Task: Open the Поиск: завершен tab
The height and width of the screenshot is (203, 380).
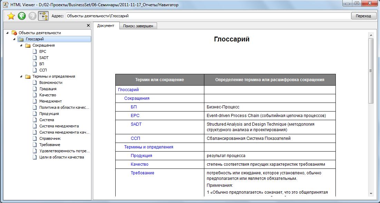Action: pyautogui.click(x=138, y=26)
